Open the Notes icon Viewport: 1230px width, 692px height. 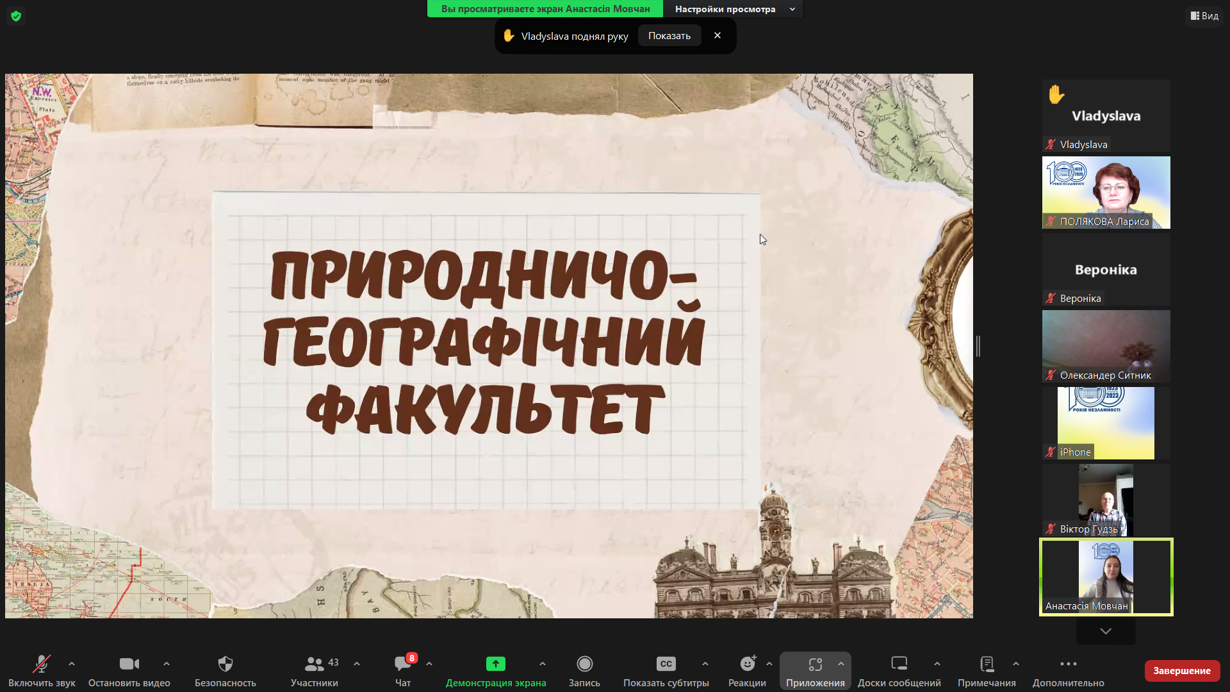click(x=987, y=664)
